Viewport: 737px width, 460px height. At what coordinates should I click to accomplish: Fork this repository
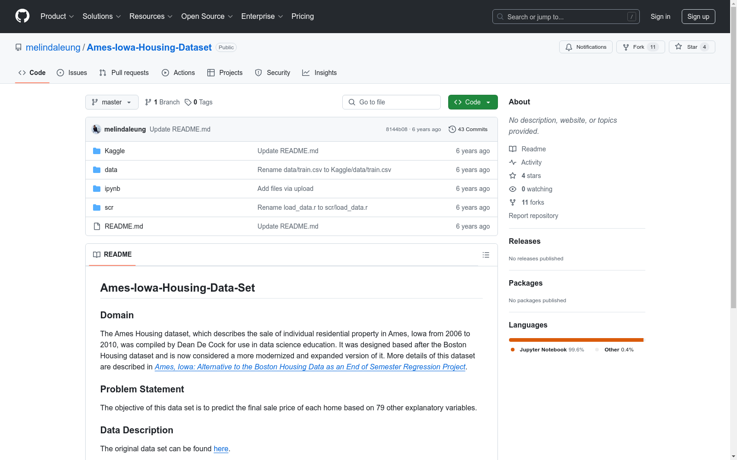640,47
